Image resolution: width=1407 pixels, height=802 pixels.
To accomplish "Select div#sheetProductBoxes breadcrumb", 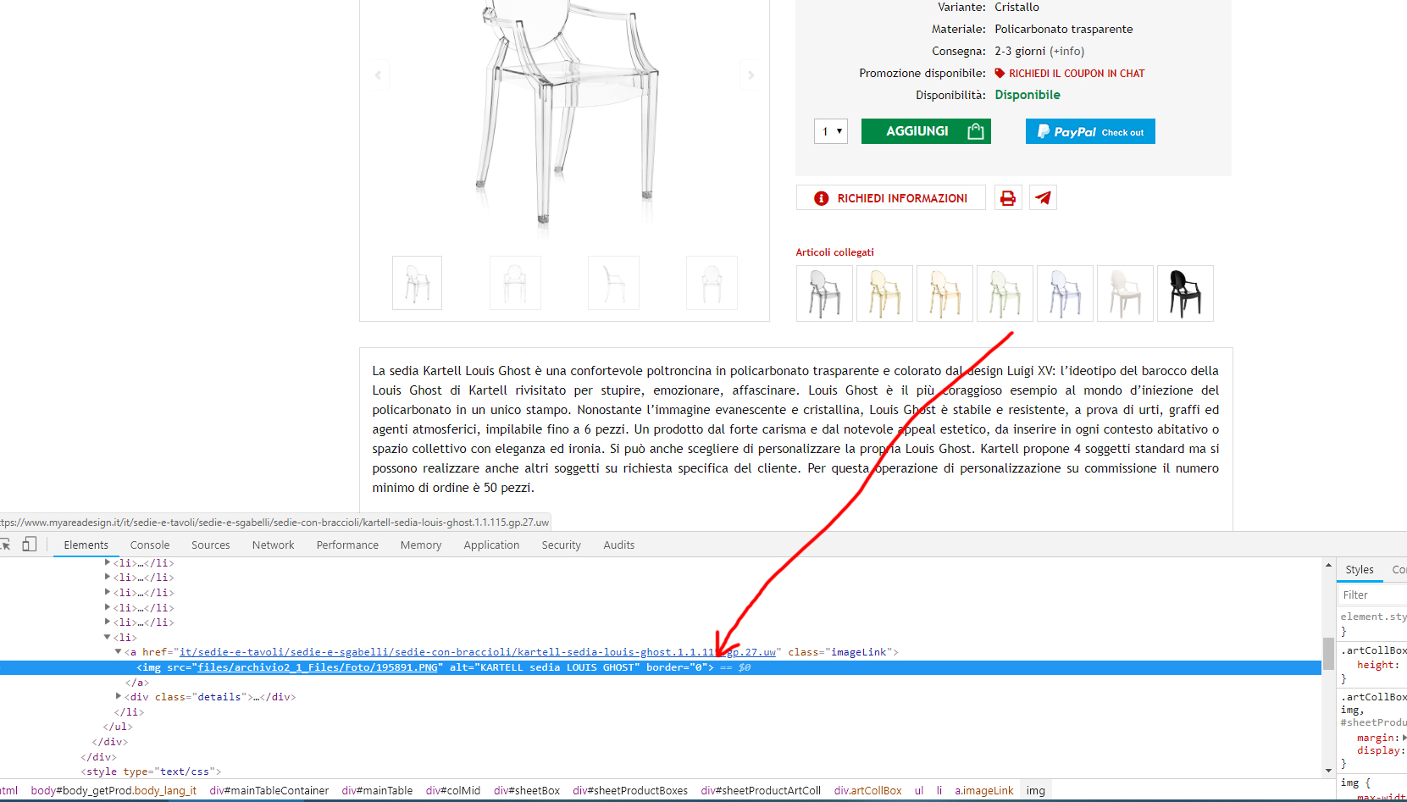I will (x=630, y=791).
